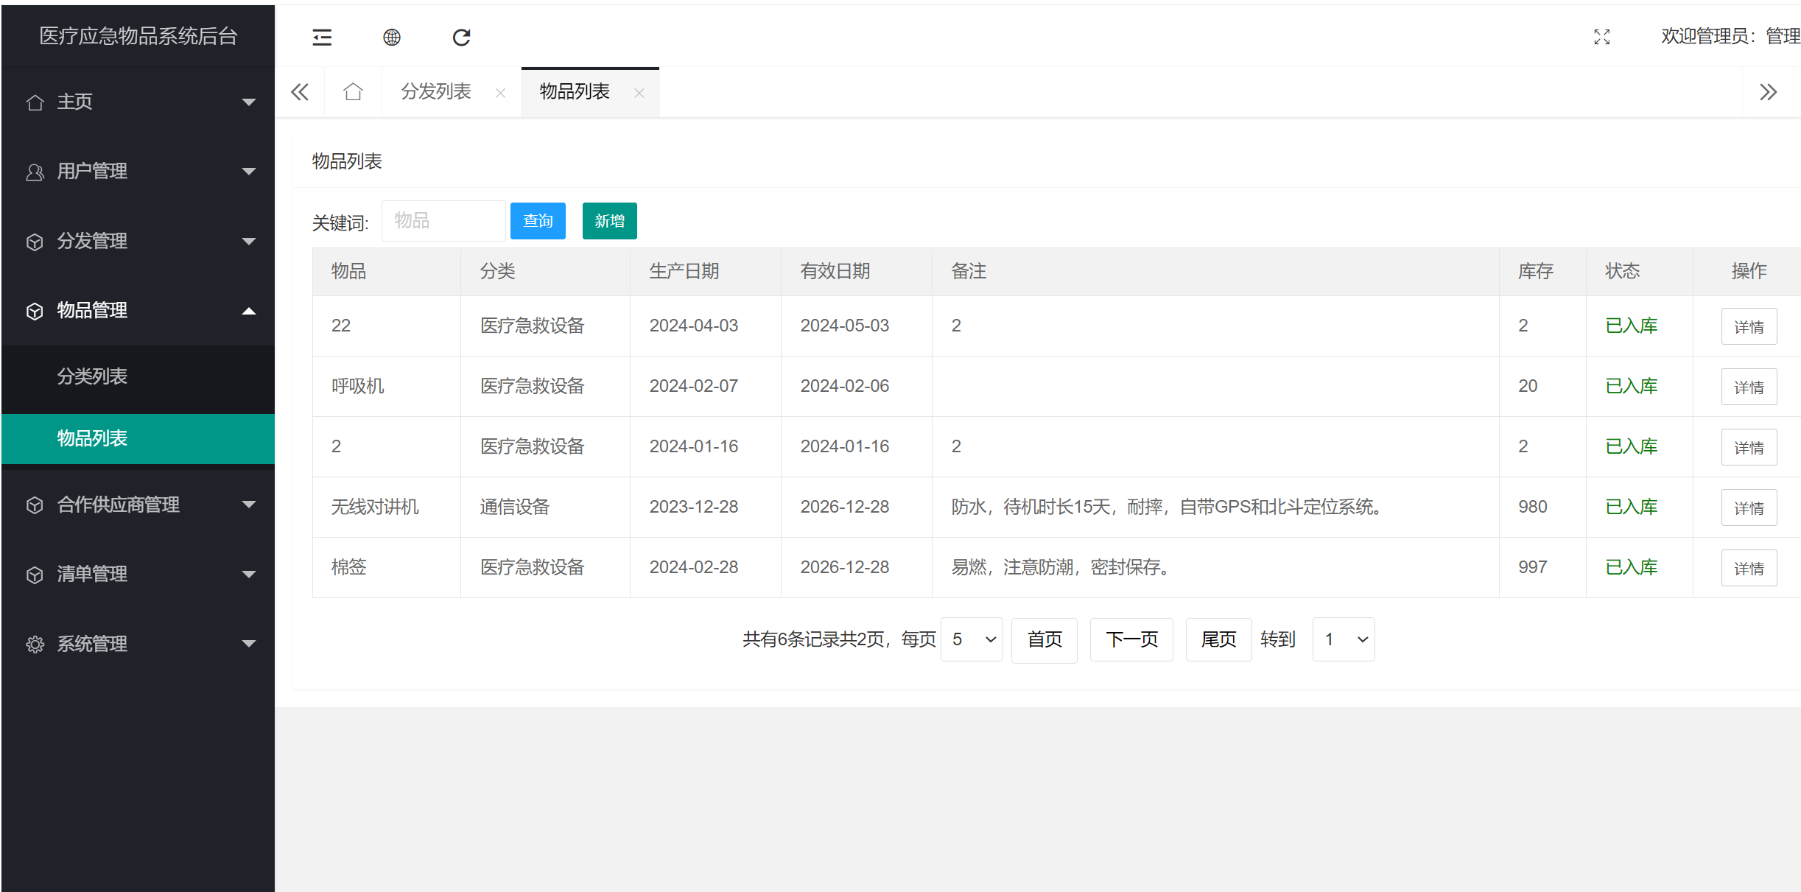Open the 转到 page number dropdown
Screen dimensions: 1801x892
click(x=1342, y=639)
